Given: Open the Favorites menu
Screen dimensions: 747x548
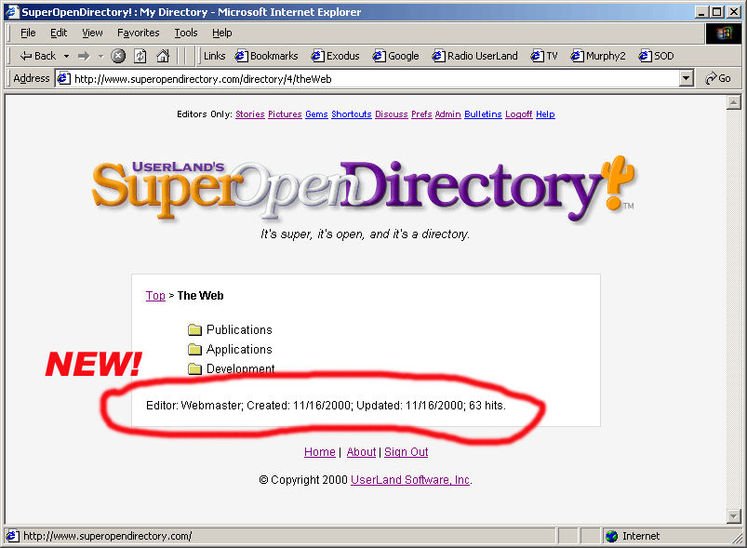Looking at the screenshot, I should click(x=138, y=33).
